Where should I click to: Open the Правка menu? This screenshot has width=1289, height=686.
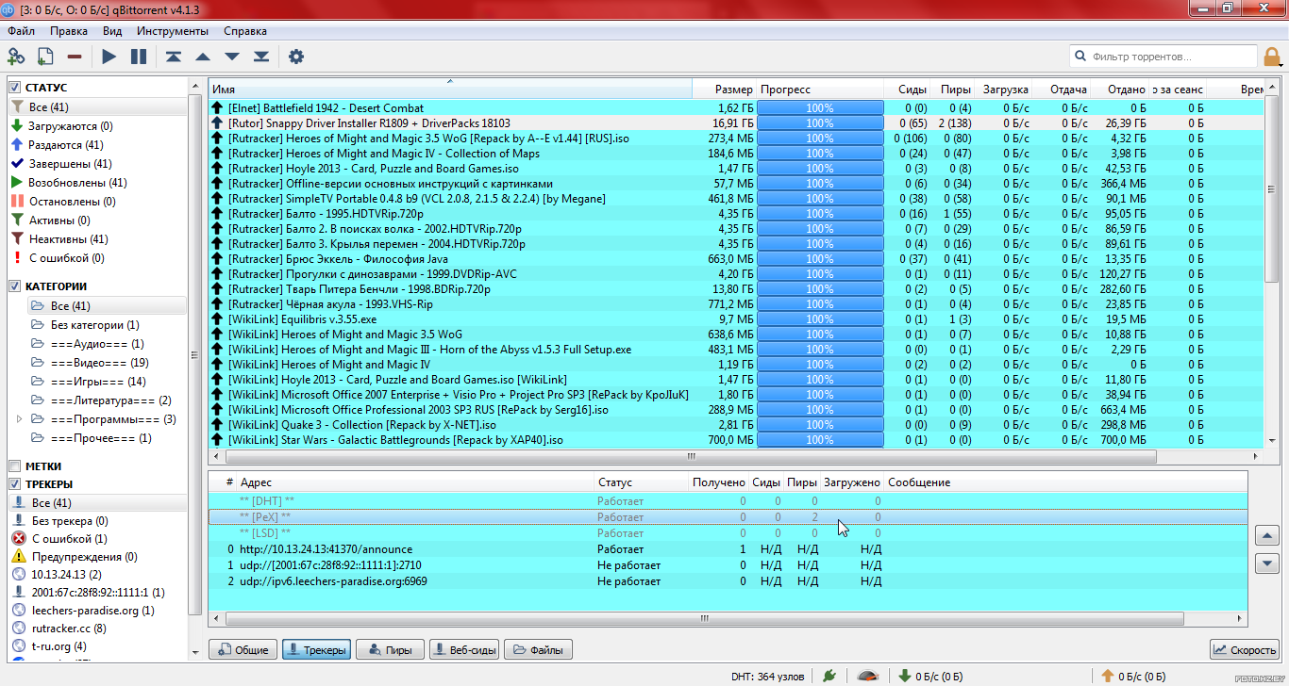point(69,31)
